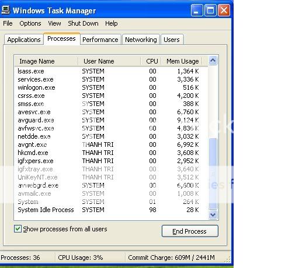Click the 6,760 K memory value
This screenshot has height=268, width=299.
[188, 112]
